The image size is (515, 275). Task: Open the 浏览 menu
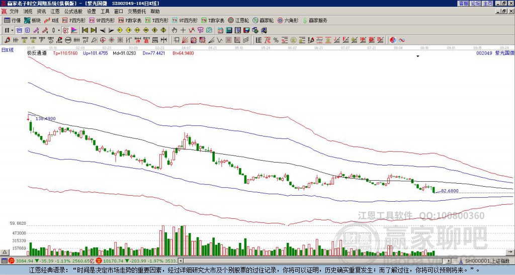tap(28, 12)
